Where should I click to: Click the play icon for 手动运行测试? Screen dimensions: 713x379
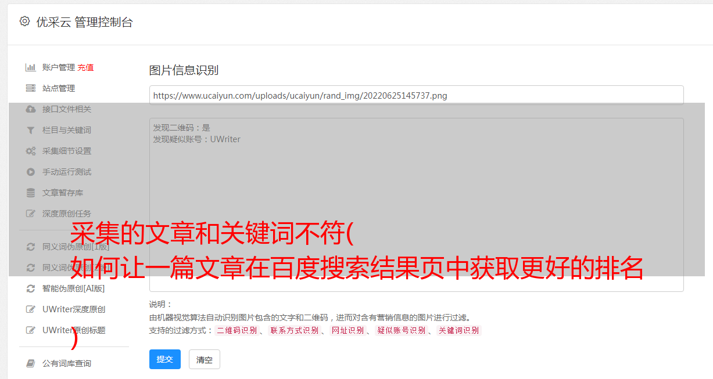(31, 172)
